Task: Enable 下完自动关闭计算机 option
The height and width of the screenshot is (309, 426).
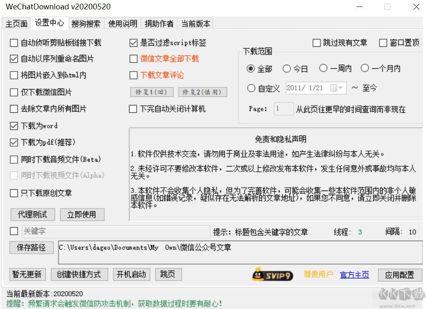Action: coord(133,109)
